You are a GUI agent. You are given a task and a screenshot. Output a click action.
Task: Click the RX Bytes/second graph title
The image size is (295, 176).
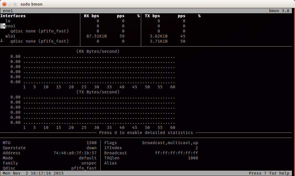pos(98,51)
